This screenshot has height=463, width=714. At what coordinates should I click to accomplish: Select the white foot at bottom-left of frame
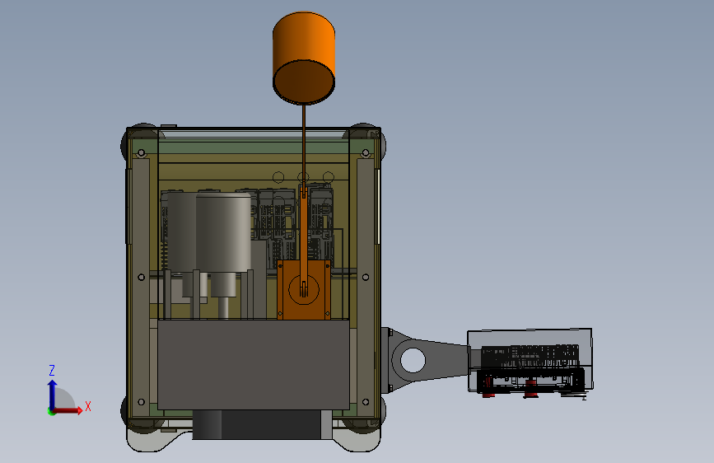150,438
